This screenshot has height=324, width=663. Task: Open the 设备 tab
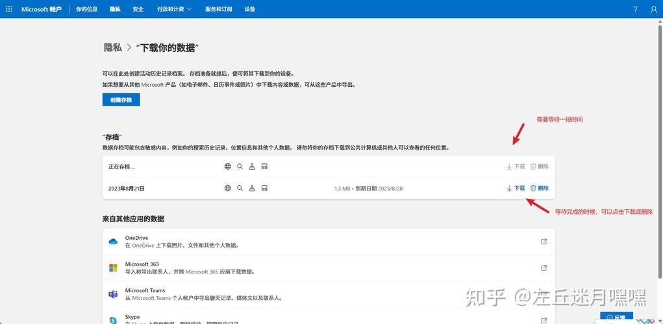[x=250, y=9]
